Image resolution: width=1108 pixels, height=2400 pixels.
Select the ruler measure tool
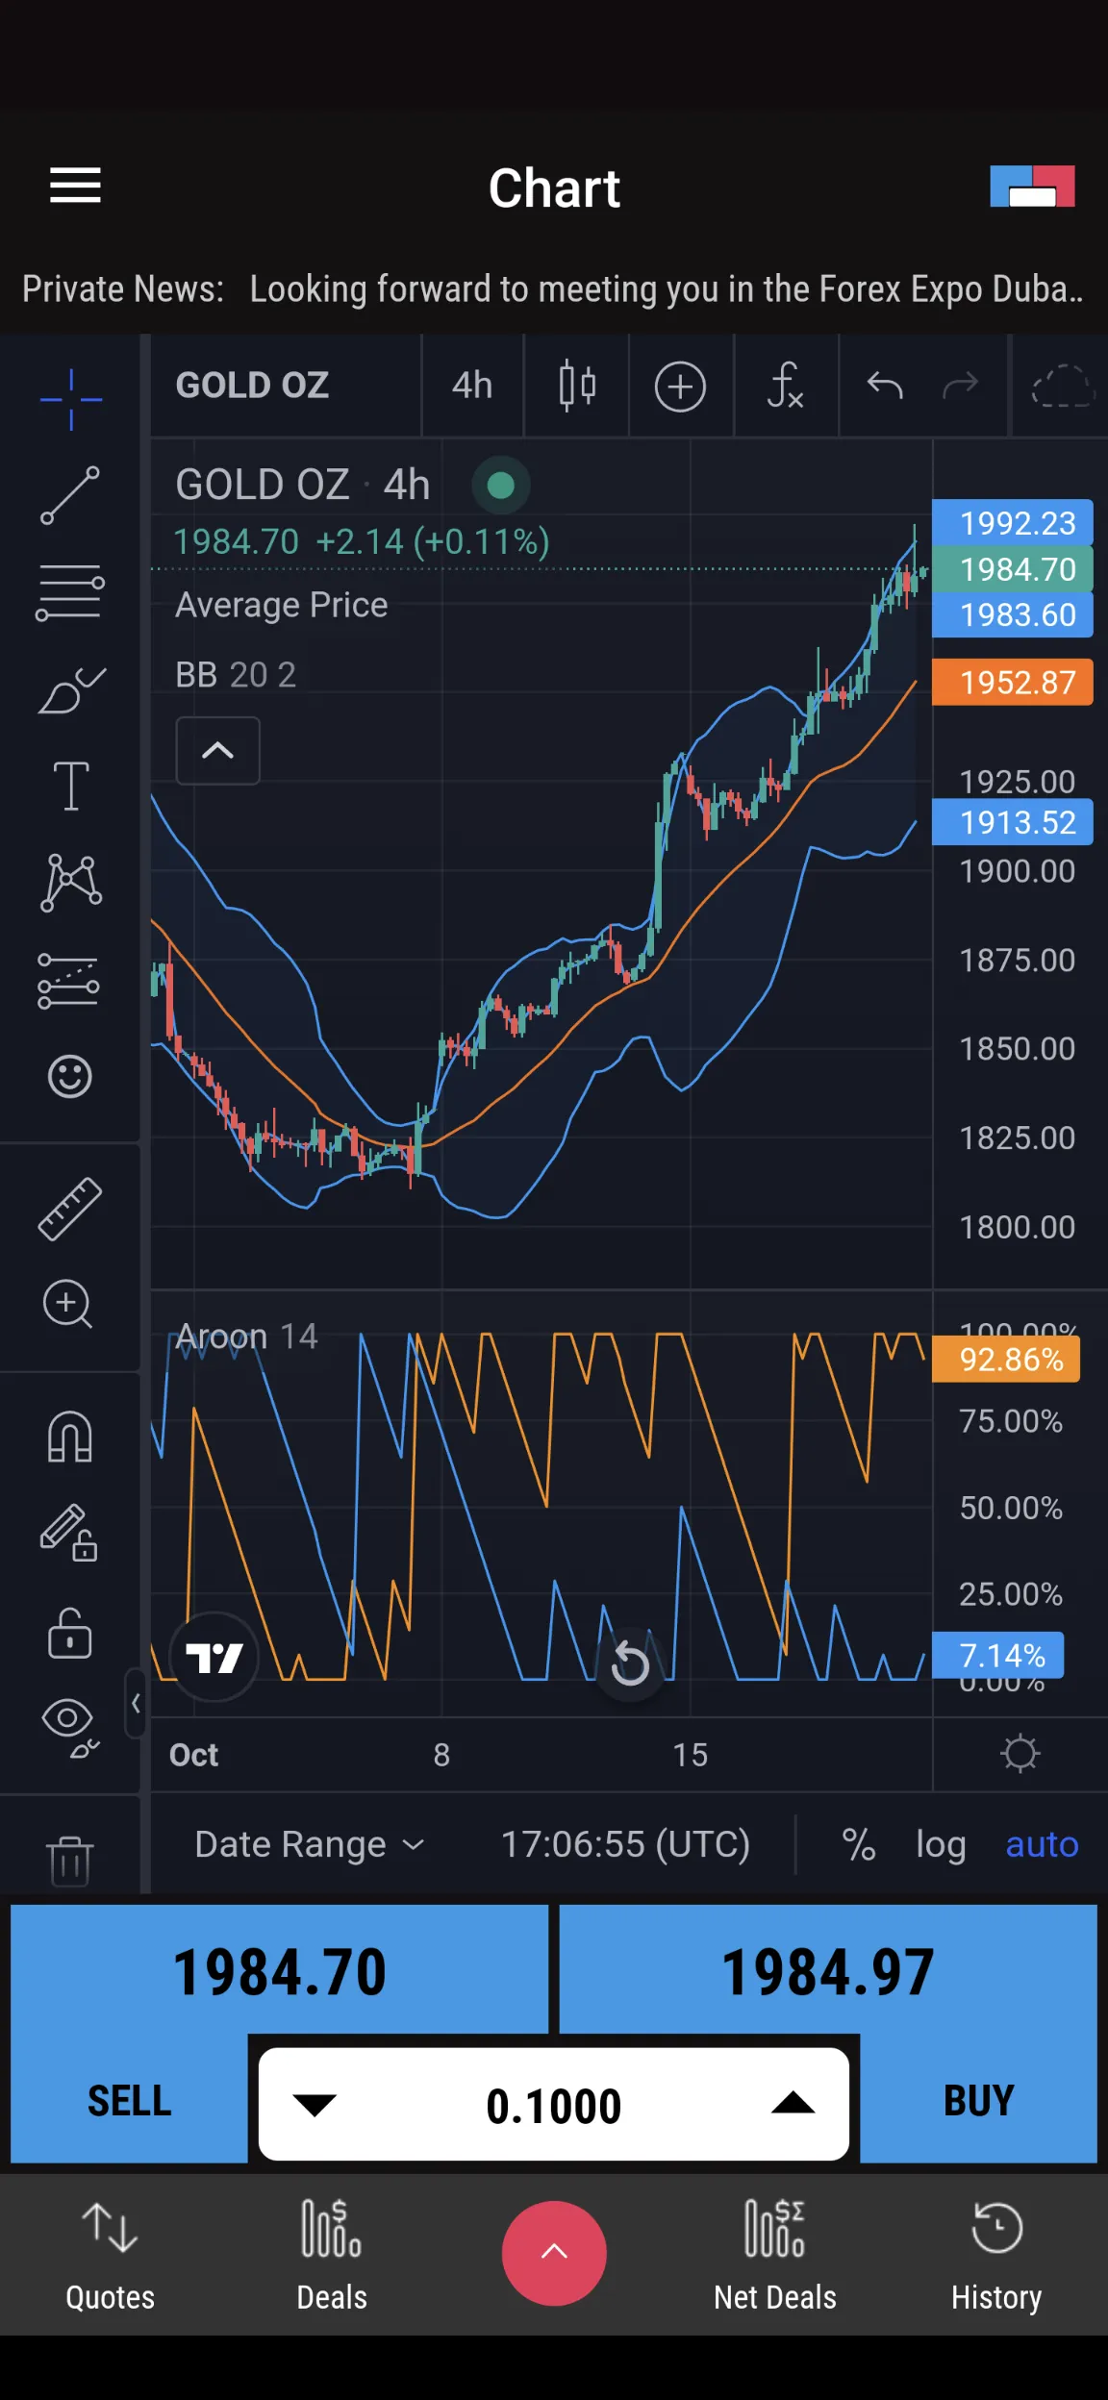[x=70, y=1209]
